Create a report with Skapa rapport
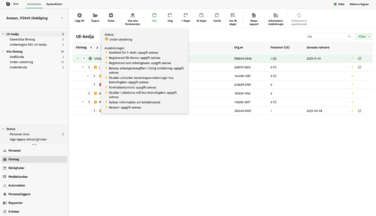376x216 pixels. [x=254, y=16]
